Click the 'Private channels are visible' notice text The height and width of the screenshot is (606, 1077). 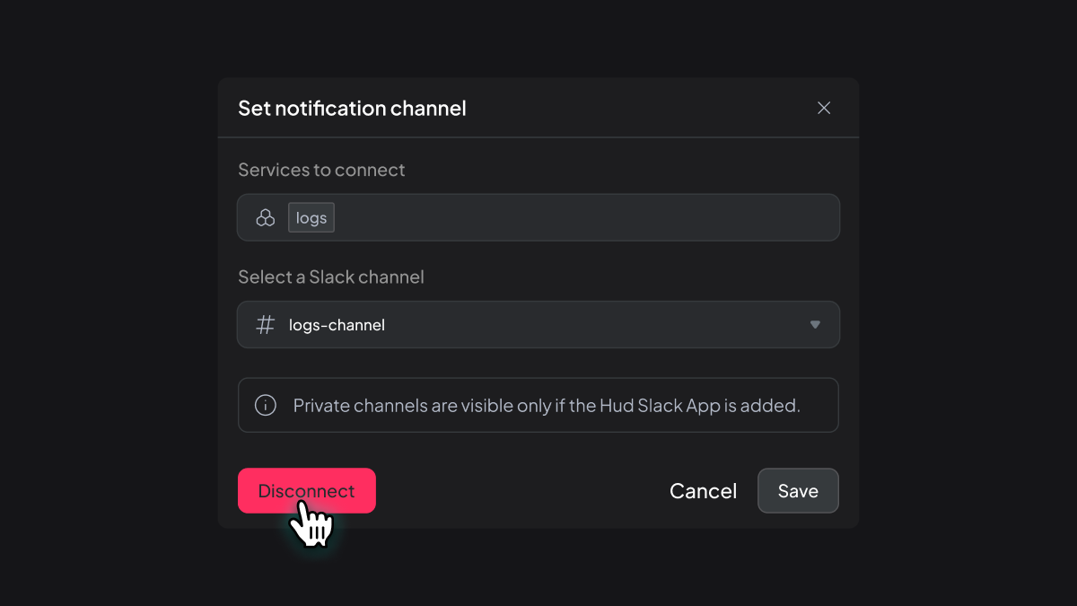(x=547, y=406)
